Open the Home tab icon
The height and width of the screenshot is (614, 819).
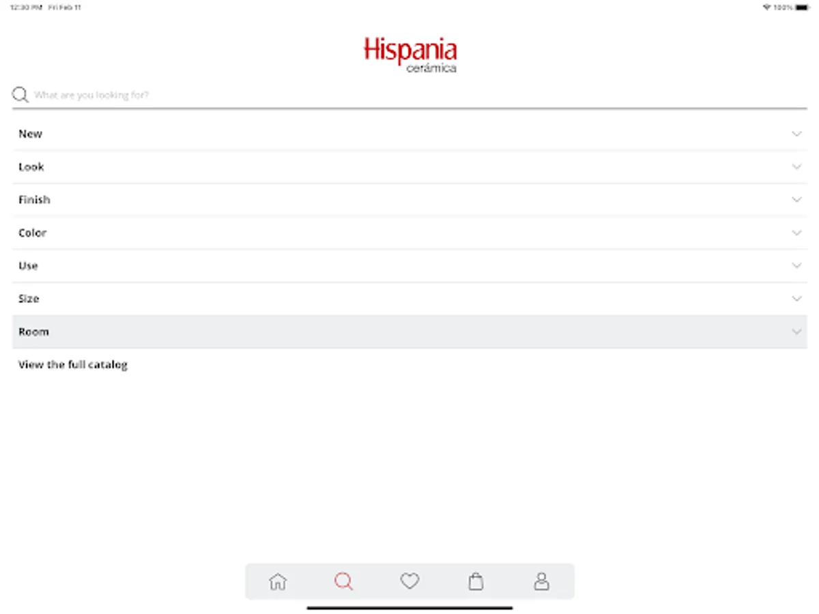pos(278,581)
